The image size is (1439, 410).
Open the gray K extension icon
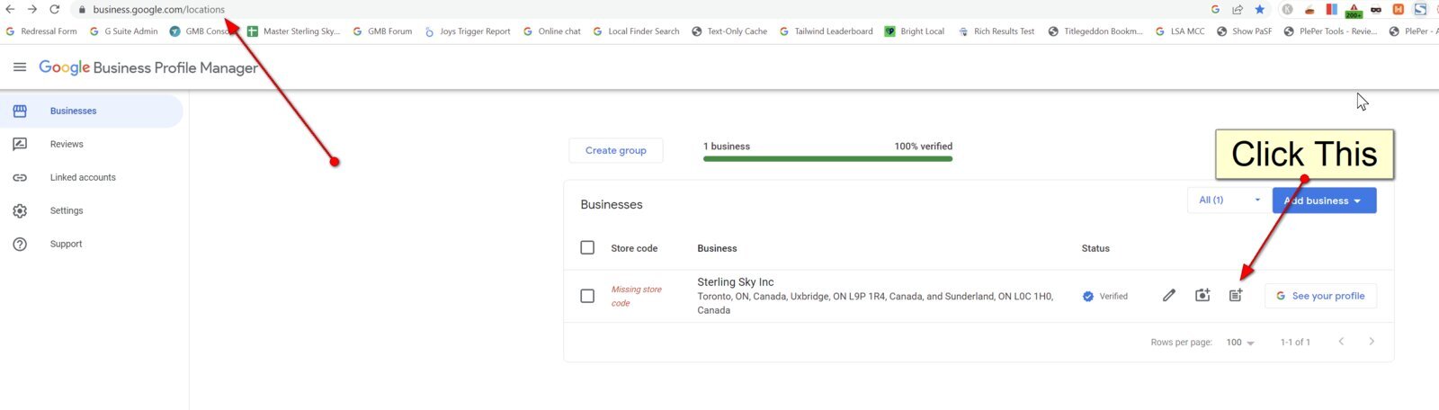tap(1287, 9)
